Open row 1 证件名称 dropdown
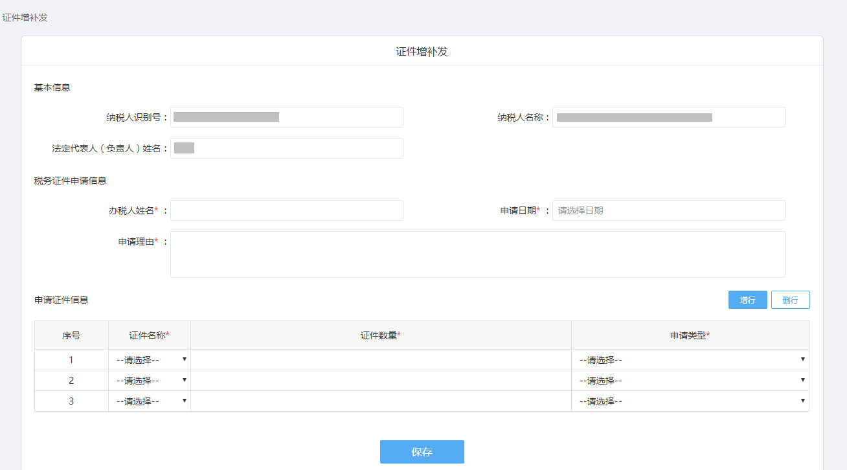847x470 pixels. pos(150,360)
